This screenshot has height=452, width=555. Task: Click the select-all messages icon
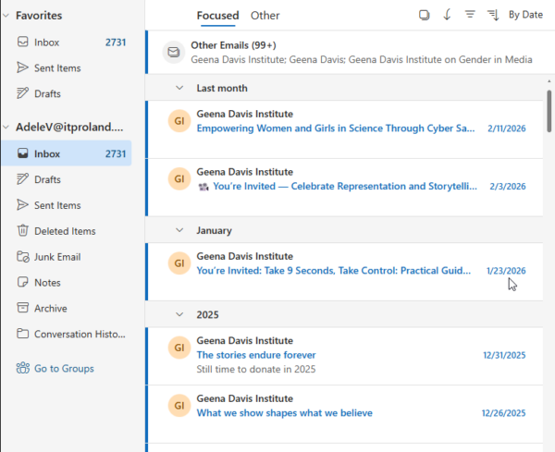tap(424, 15)
